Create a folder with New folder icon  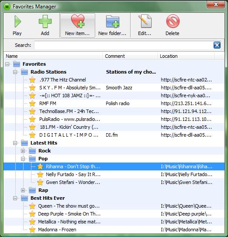tap(113, 21)
